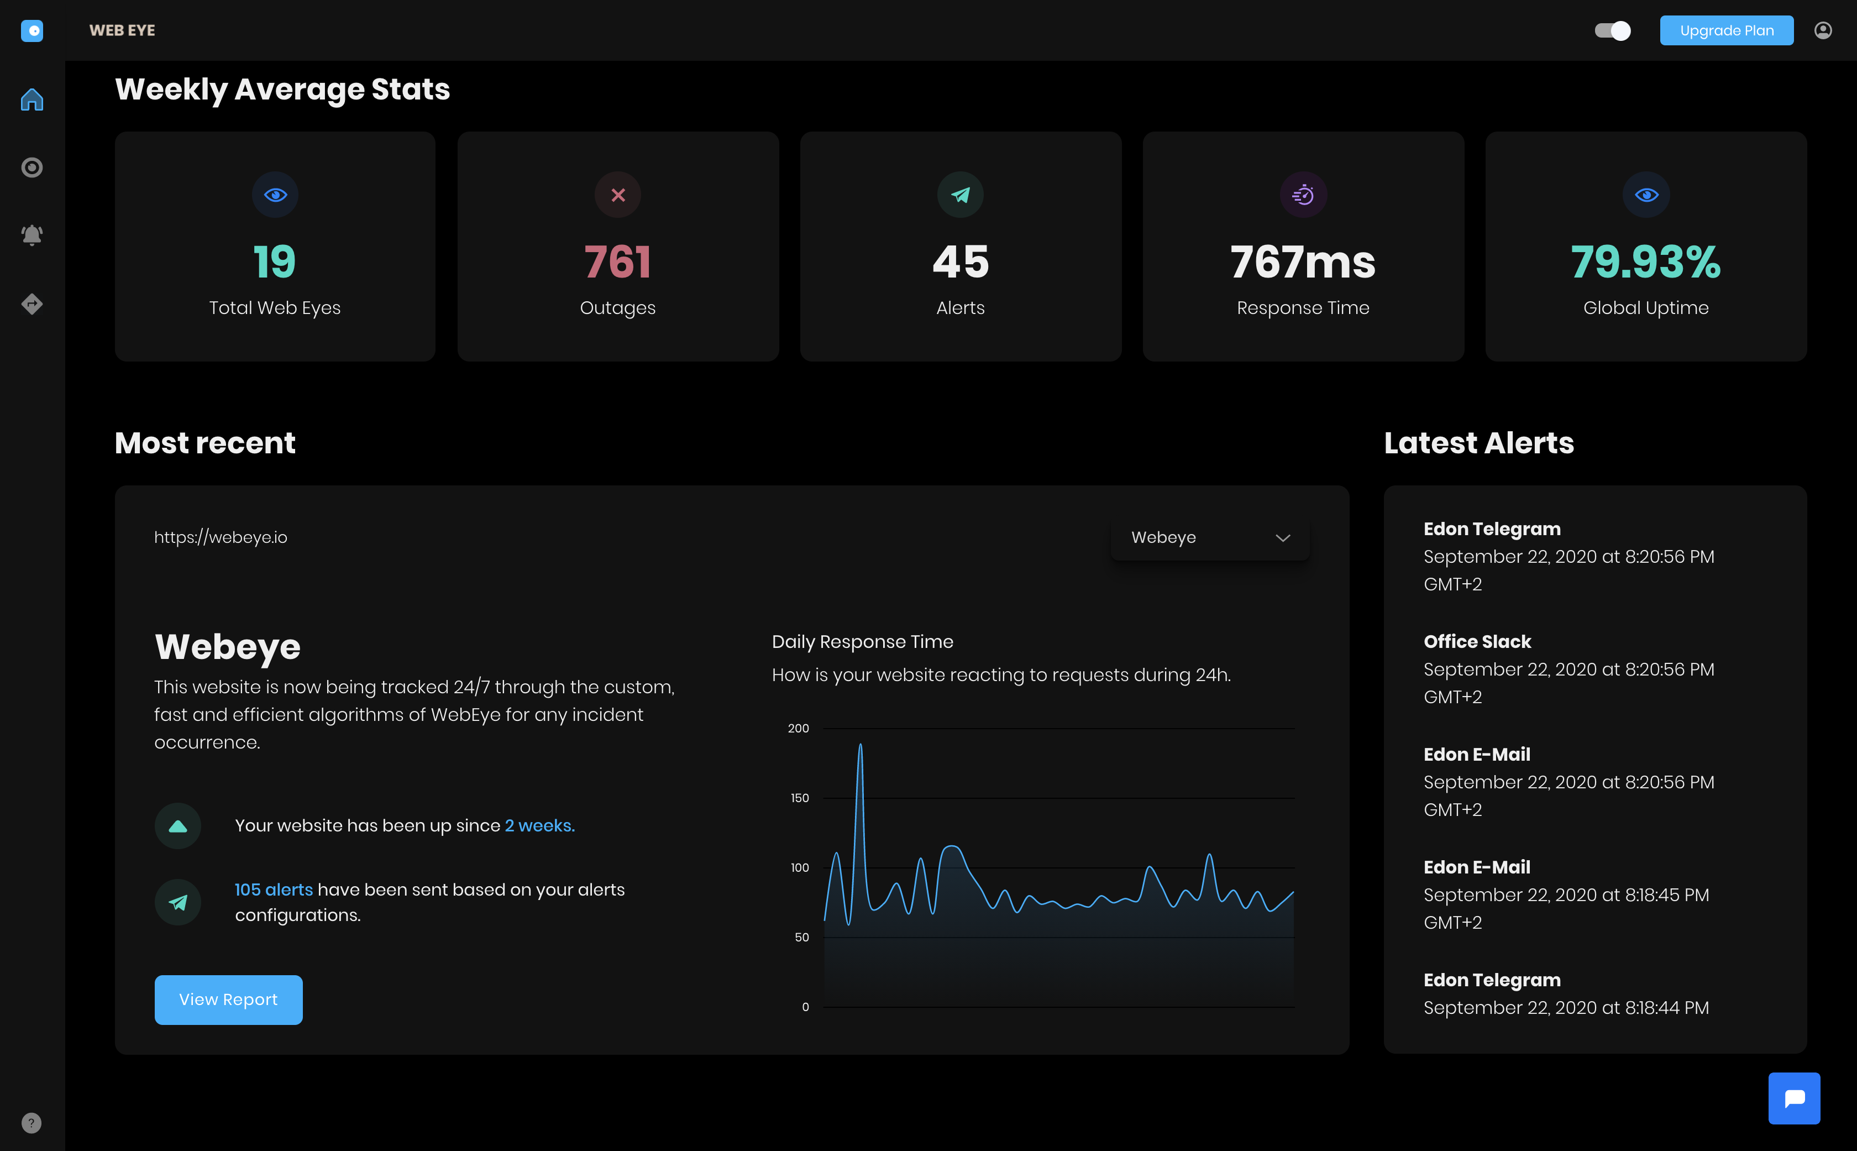The image size is (1857, 1151).
Task: Select the Home icon in the sidebar
Action: [x=31, y=98]
